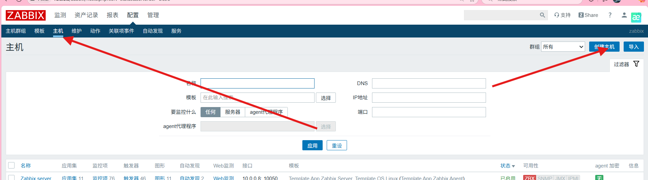Go to 动作 submenu
Viewport: 648px width, 180px height.
tap(95, 31)
